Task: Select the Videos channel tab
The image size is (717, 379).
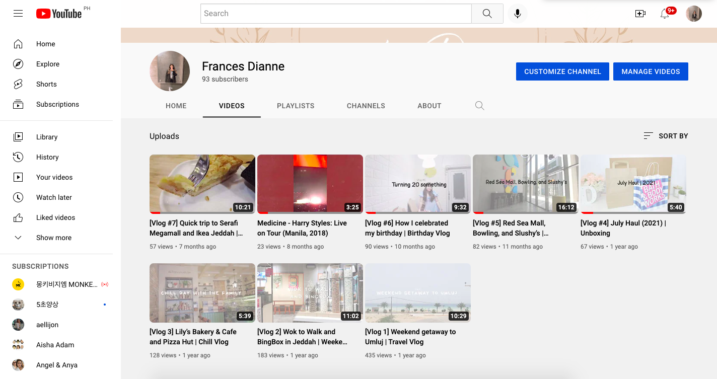Action: click(x=232, y=106)
